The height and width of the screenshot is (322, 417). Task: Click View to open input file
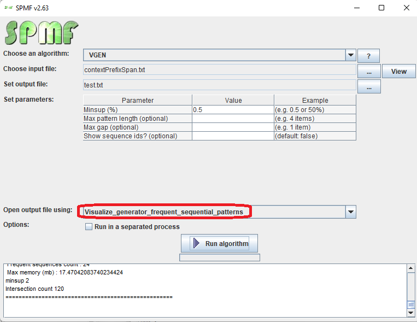[398, 71]
